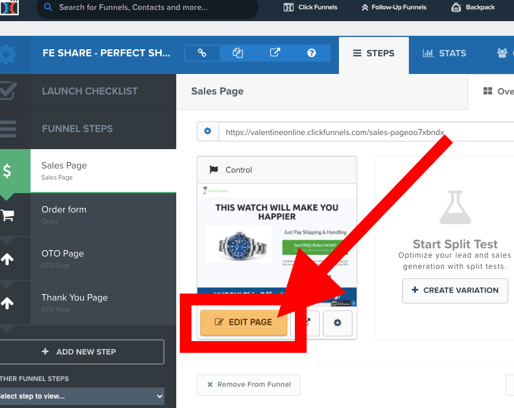
Task: Click the Order form cart icon
Action: click(x=7, y=215)
